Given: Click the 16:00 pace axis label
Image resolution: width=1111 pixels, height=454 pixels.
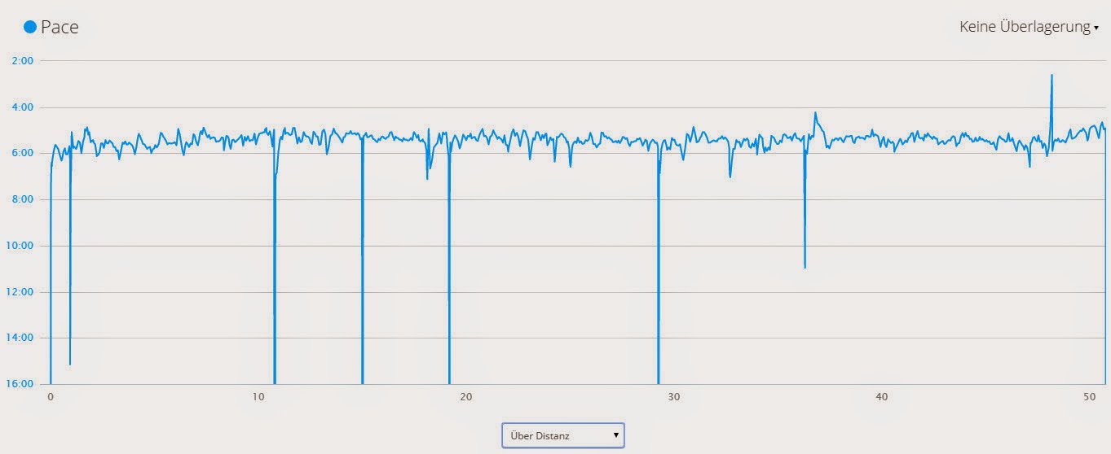Looking at the screenshot, I should 23,384.
